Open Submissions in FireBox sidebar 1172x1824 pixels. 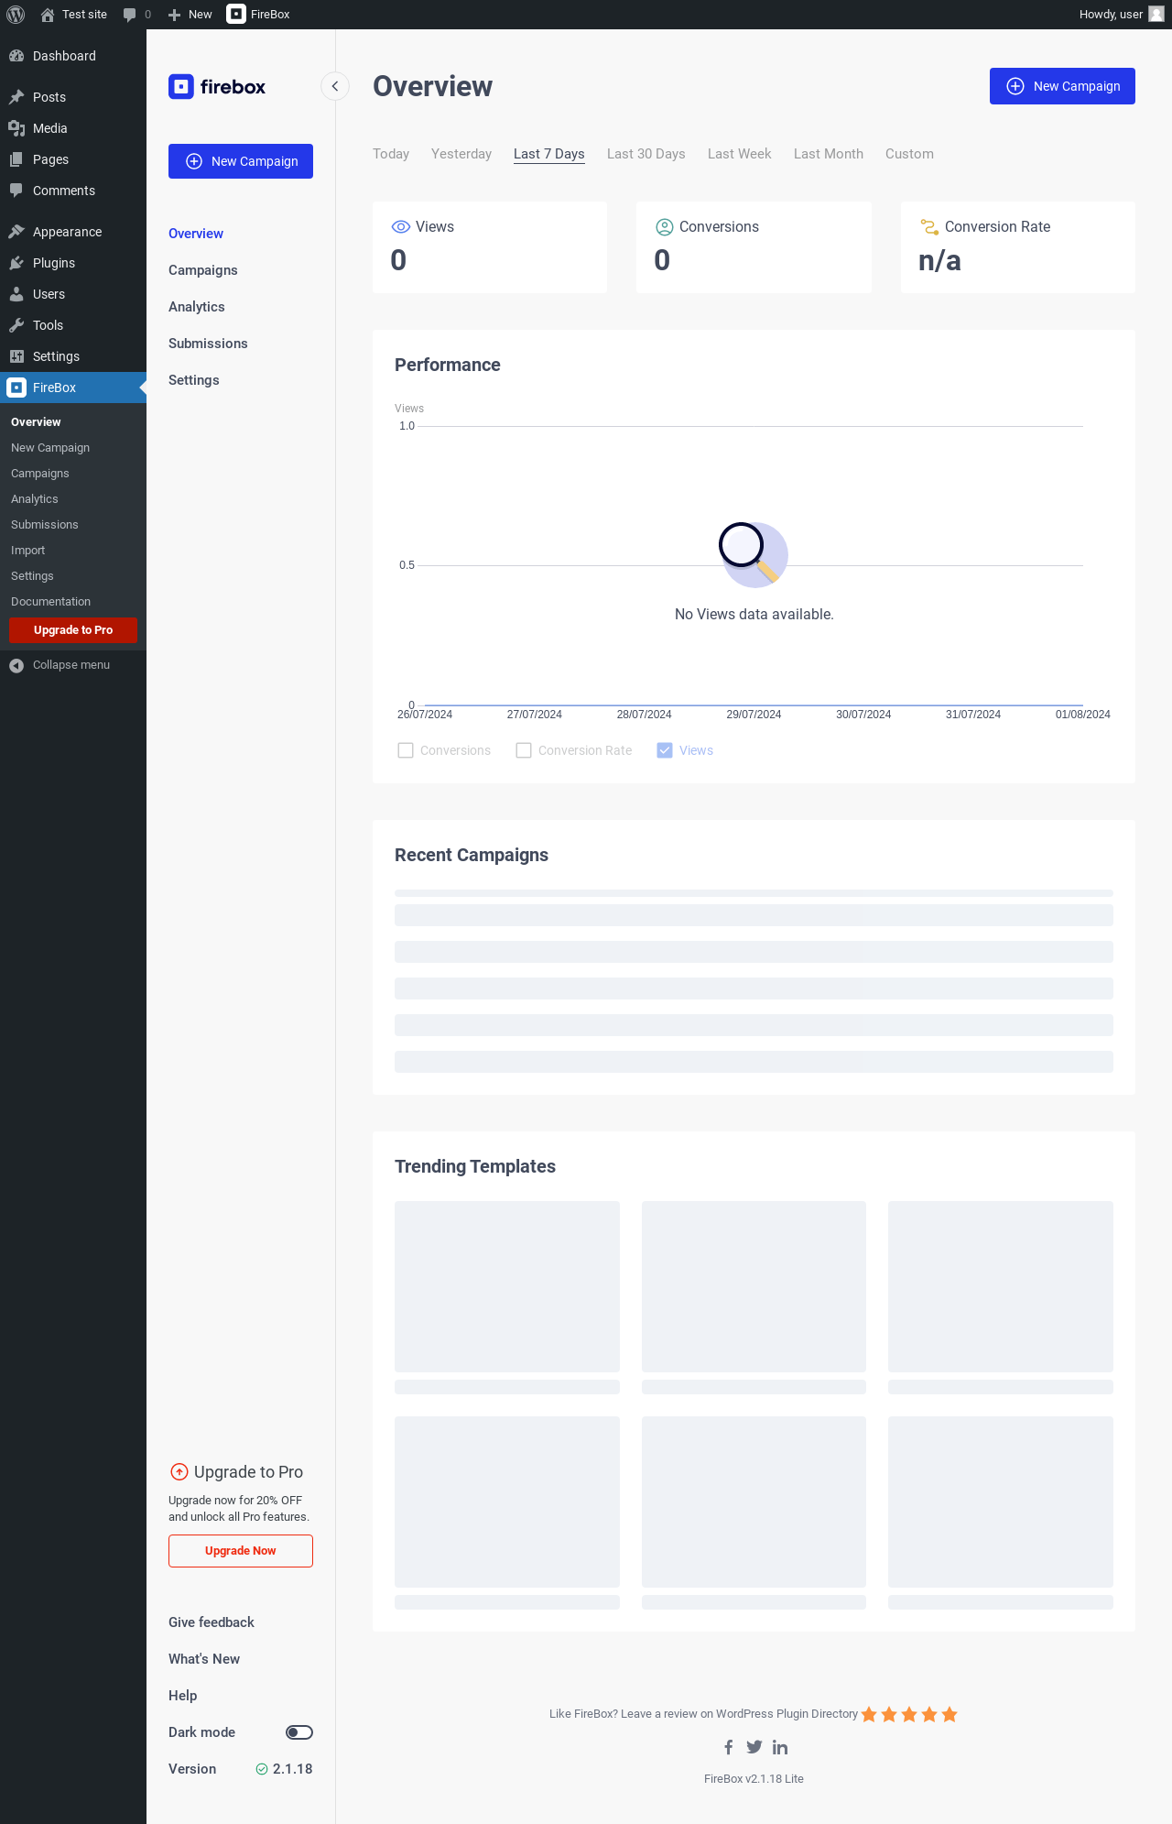208,344
